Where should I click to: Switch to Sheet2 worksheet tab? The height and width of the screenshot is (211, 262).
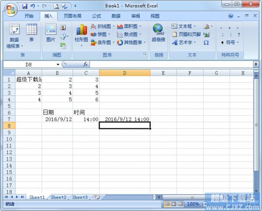pyautogui.click(x=59, y=197)
